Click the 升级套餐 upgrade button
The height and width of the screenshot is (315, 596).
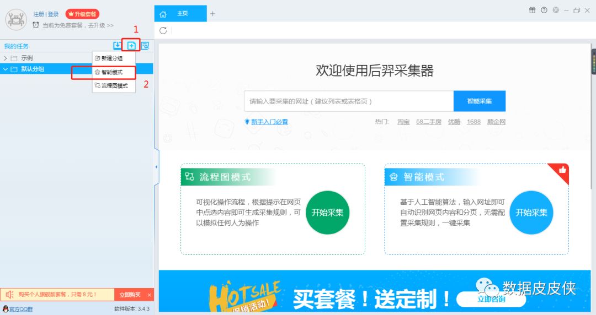click(82, 14)
